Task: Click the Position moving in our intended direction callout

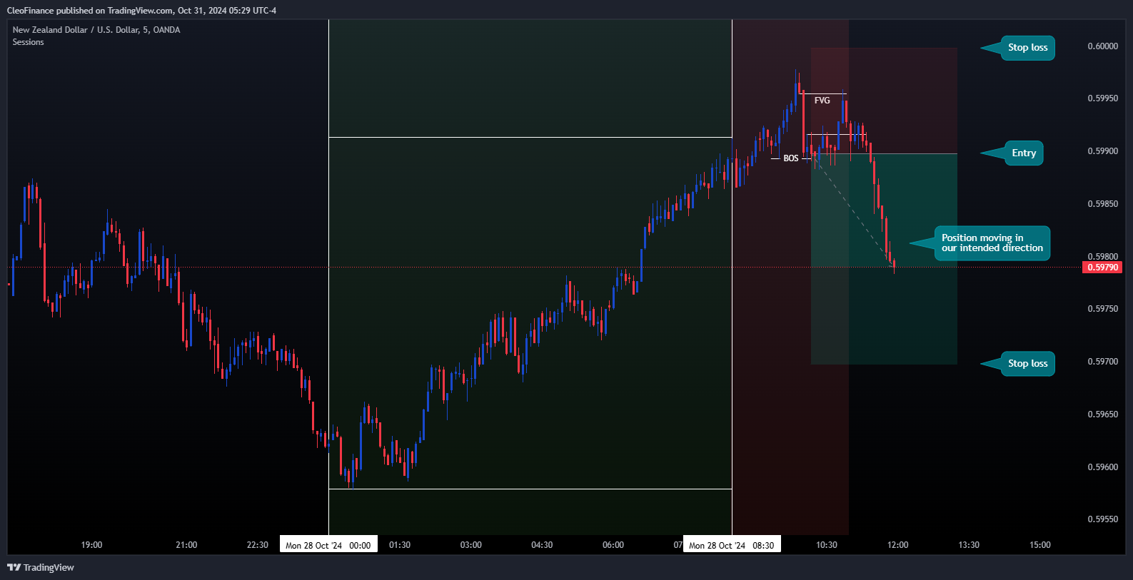Action: (x=992, y=243)
